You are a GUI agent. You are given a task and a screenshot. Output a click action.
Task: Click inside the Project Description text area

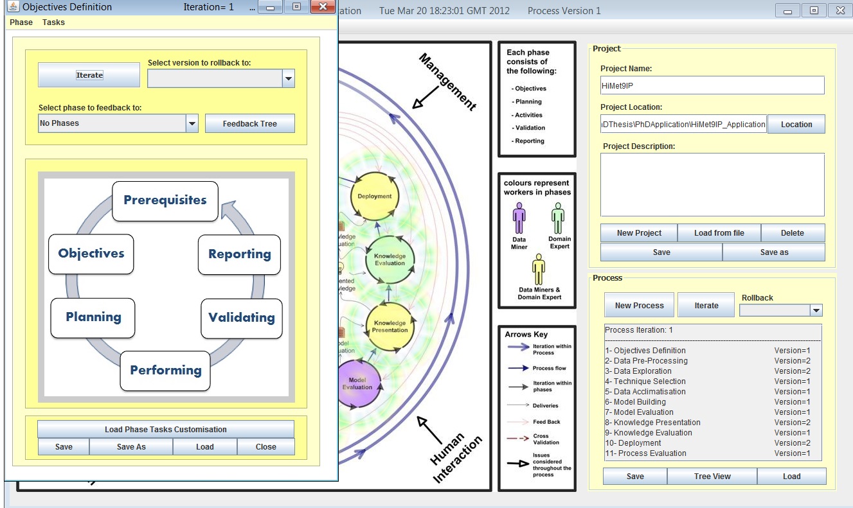[x=712, y=184]
